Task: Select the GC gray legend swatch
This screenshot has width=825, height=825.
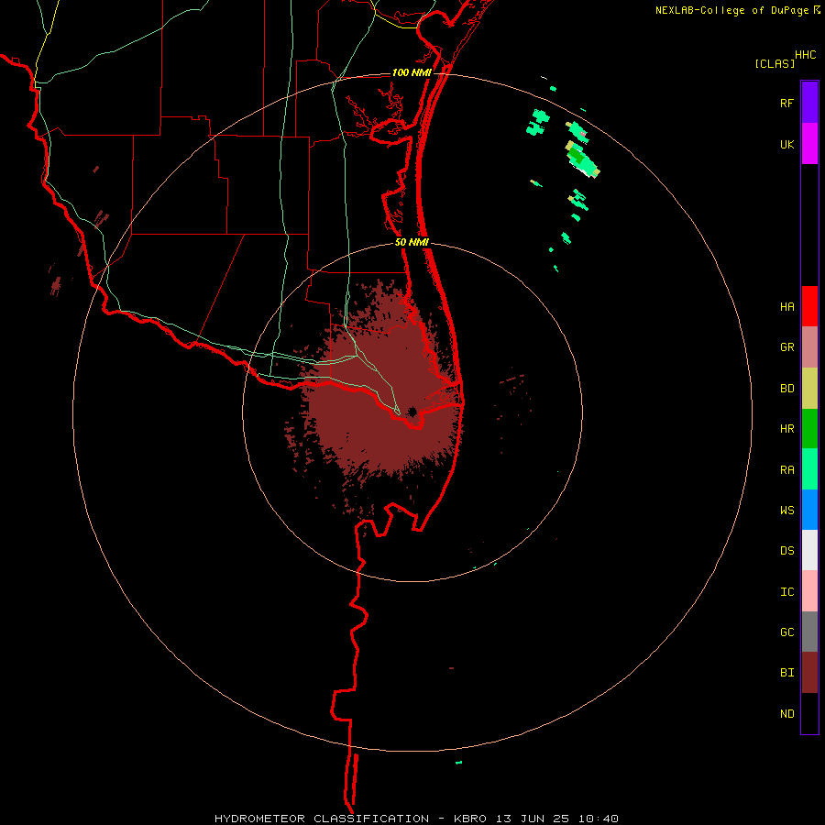Action: click(809, 632)
